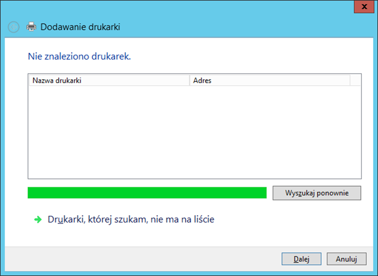Sort by the Nazwa drukarki column header
The width and height of the screenshot is (378, 276).
point(109,80)
